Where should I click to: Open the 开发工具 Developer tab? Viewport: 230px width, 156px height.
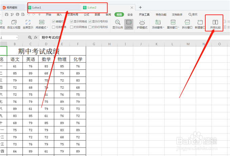144,15
